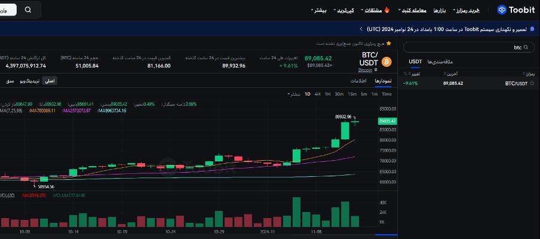
Task: Select Time chart interval
Action: coord(386,94)
